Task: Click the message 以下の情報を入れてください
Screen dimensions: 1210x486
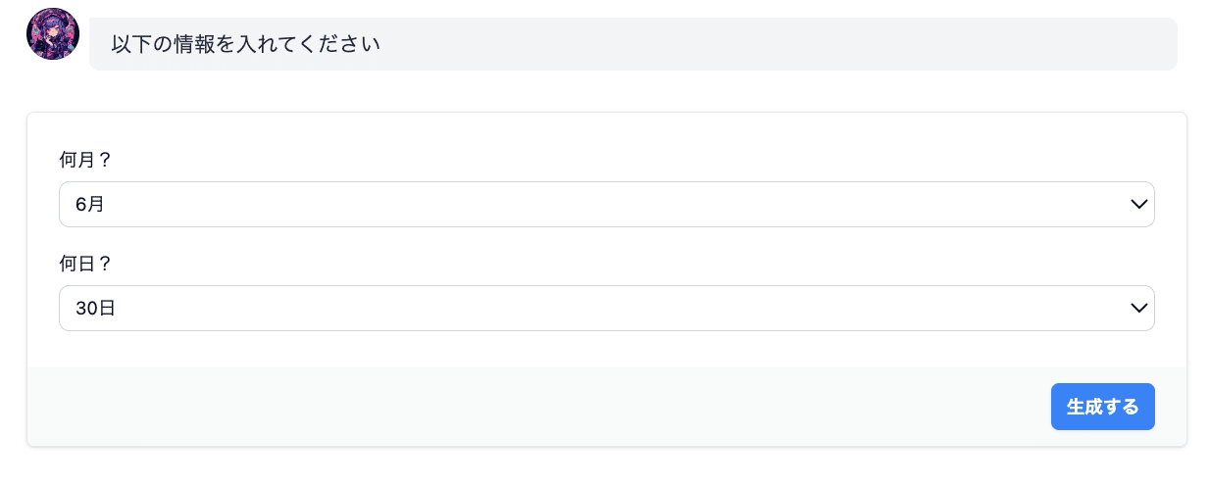Action: pyautogui.click(x=245, y=44)
